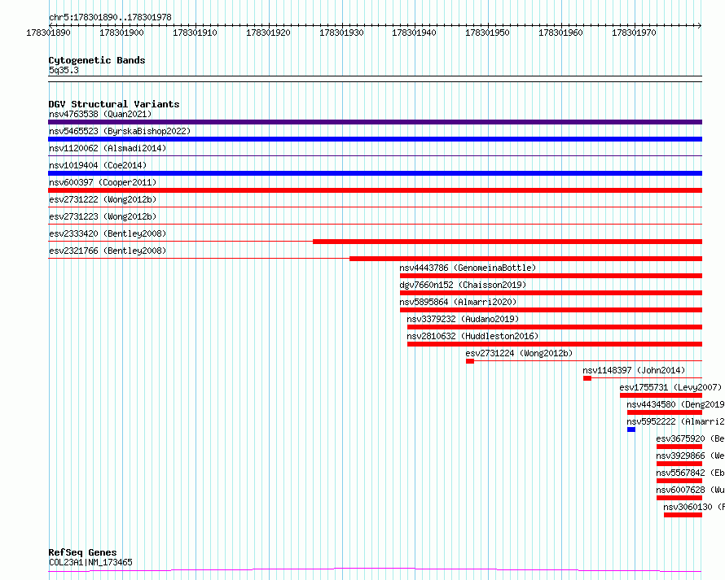The image size is (725, 580).
Task: Click red bar under nsv3060130
Action: pyautogui.click(x=683, y=515)
